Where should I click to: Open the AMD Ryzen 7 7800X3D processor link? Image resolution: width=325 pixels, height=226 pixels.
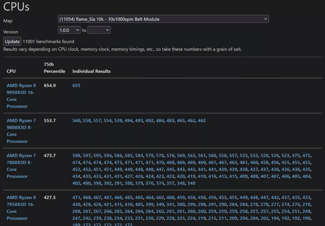[x=21, y=166]
